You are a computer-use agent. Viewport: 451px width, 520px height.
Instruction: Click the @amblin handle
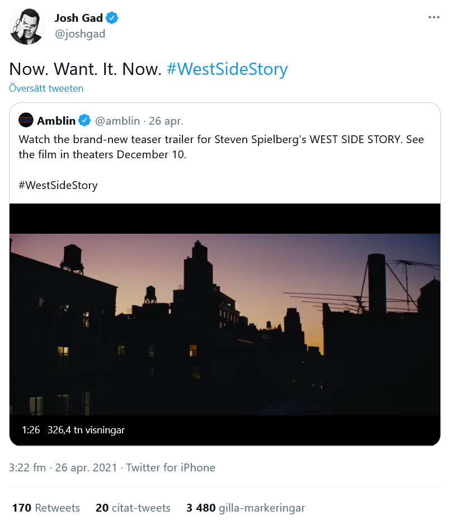pyautogui.click(x=118, y=120)
